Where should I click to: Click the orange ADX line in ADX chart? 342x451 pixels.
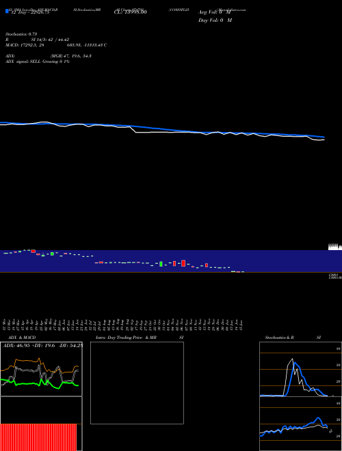pos(26,361)
